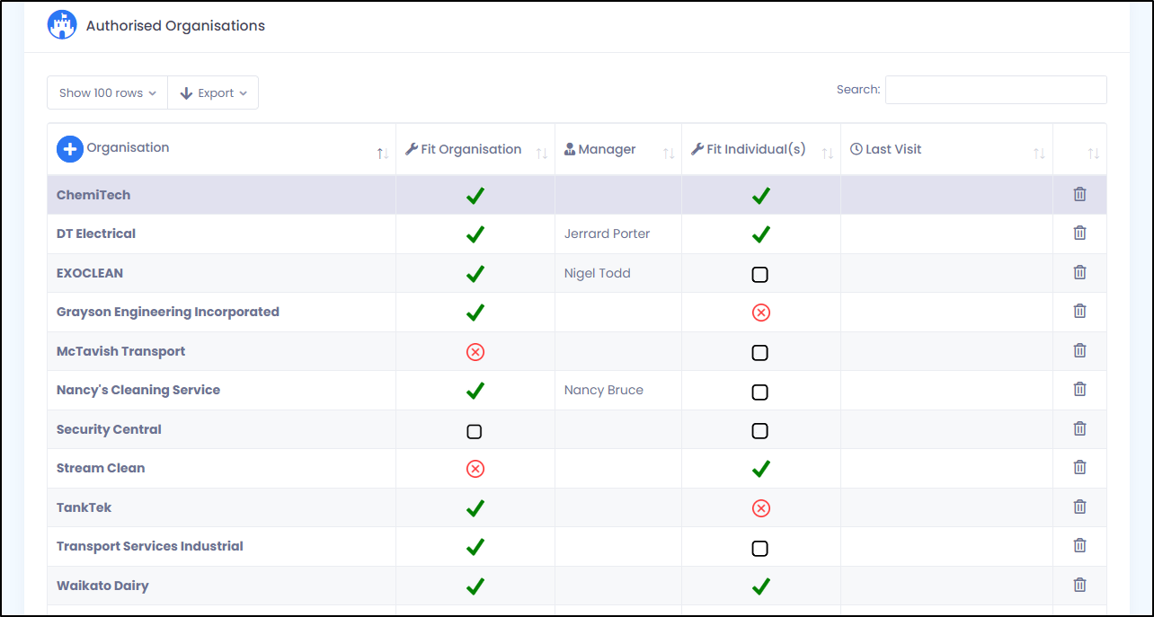Sort the table by Organisation column
This screenshot has height=617, width=1154.
pos(128,148)
